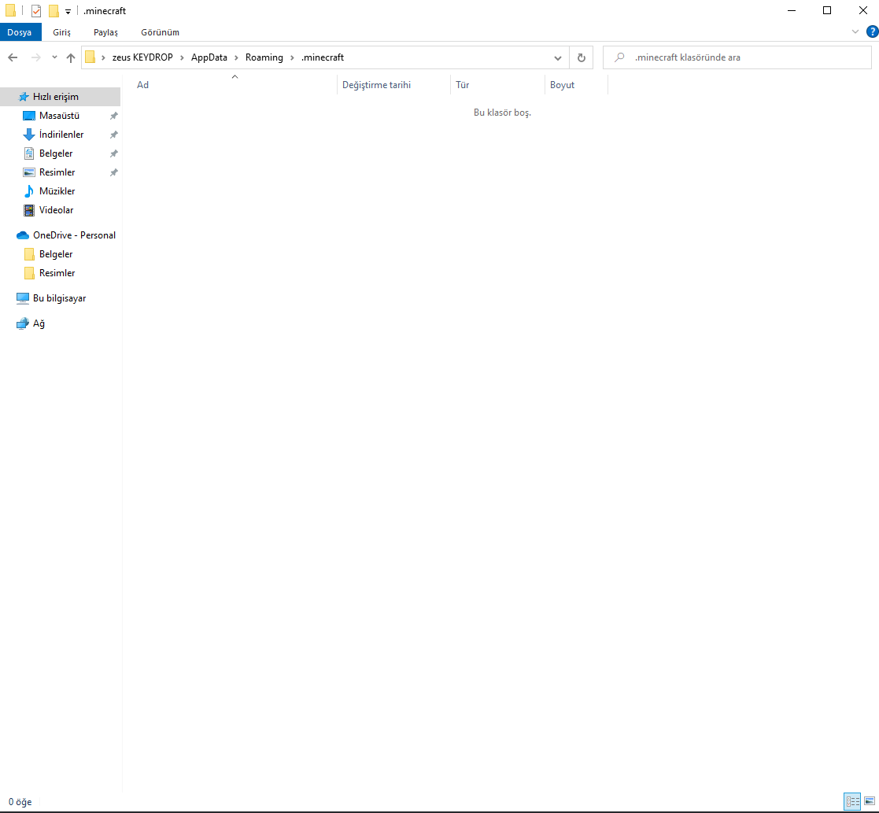Click the Ağ network icon
The height and width of the screenshot is (813, 879).
tap(22, 323)
